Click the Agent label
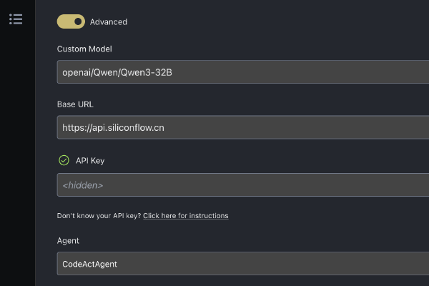The image size is (429, 286). click(68, 240)
